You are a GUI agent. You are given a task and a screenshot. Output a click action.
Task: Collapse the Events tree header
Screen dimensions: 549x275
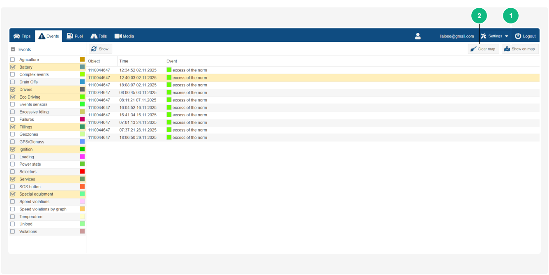(13, 49)
